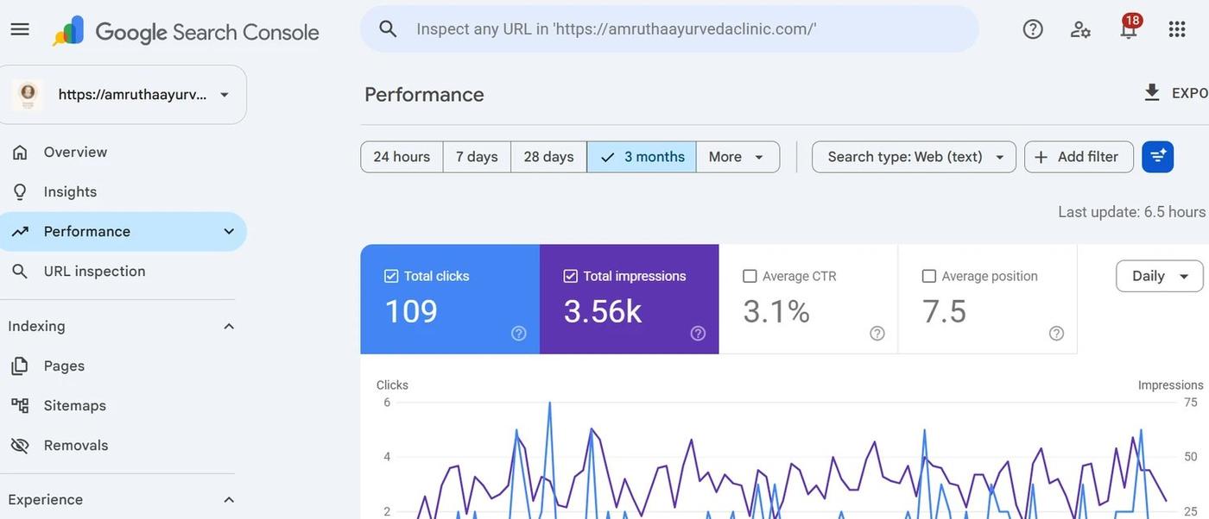Click the Export download icon
The height and width of the screenshot is (519, 1209).
1152,92
